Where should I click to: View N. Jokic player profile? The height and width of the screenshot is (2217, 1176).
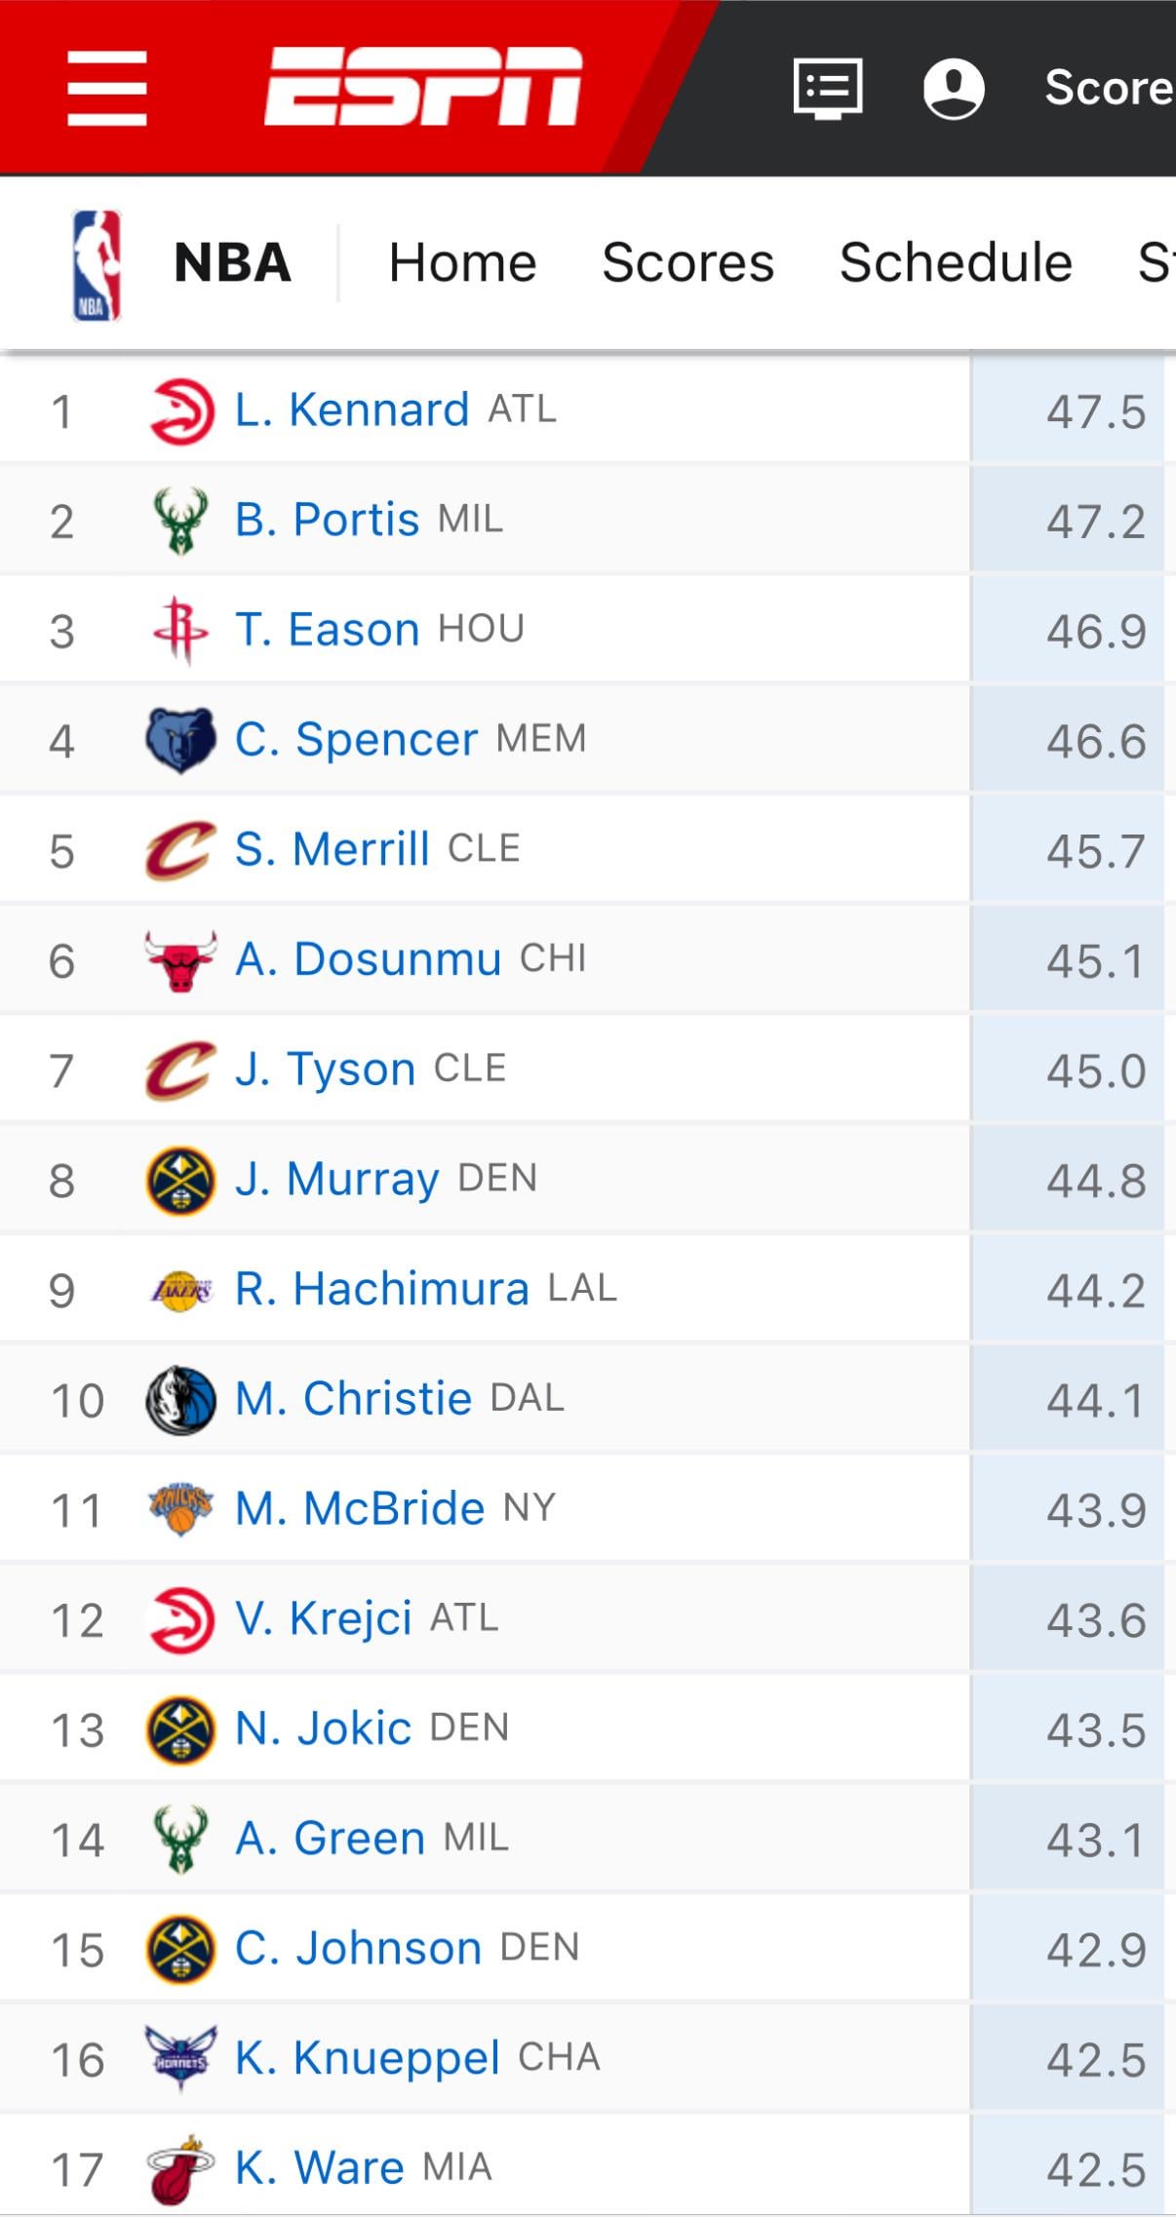[x=324, y=1729]
